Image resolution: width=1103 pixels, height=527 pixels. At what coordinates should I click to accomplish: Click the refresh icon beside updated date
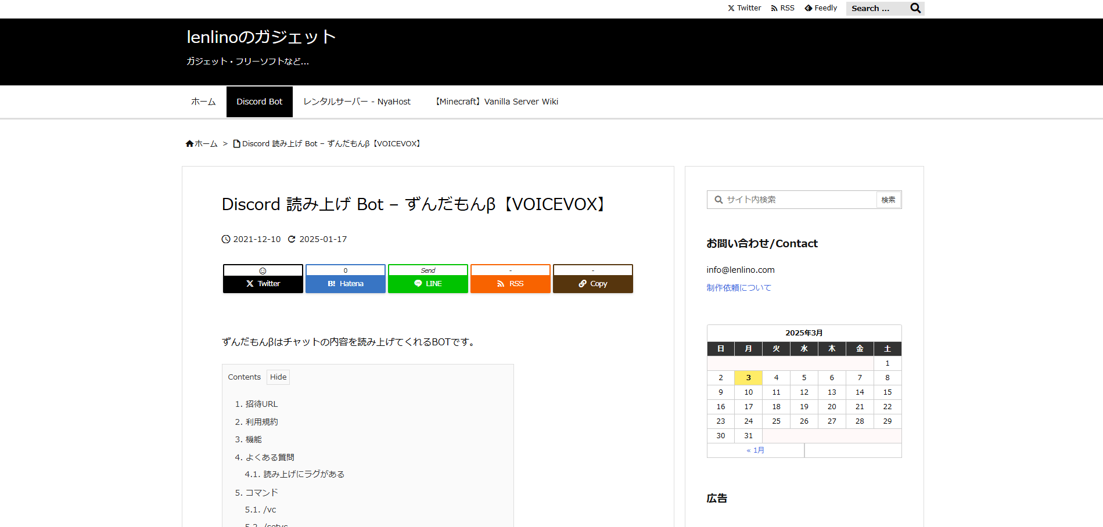pyautogui.click(x=292, y=239)
